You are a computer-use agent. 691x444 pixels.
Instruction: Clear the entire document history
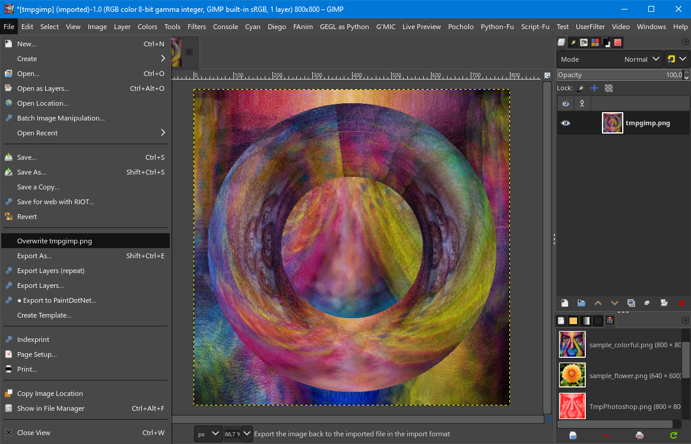pos(639,436)
